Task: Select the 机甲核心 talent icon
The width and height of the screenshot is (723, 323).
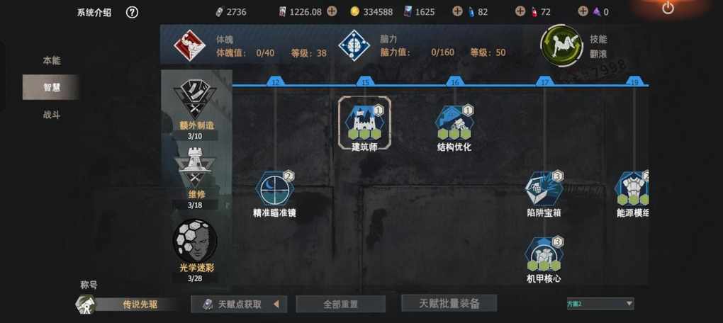Action: pyautogui.click(x=544, y=254)
